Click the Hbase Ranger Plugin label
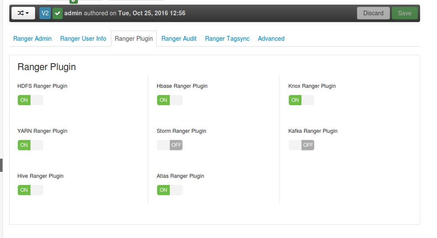The height and width of the screenshot is (238, 437). coord(182,86)
